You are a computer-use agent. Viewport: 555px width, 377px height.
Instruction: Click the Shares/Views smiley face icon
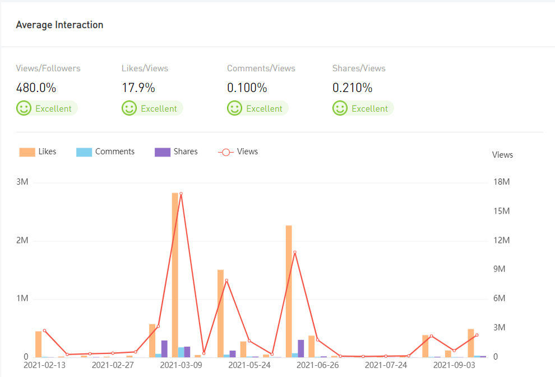[x=340, y=108]
